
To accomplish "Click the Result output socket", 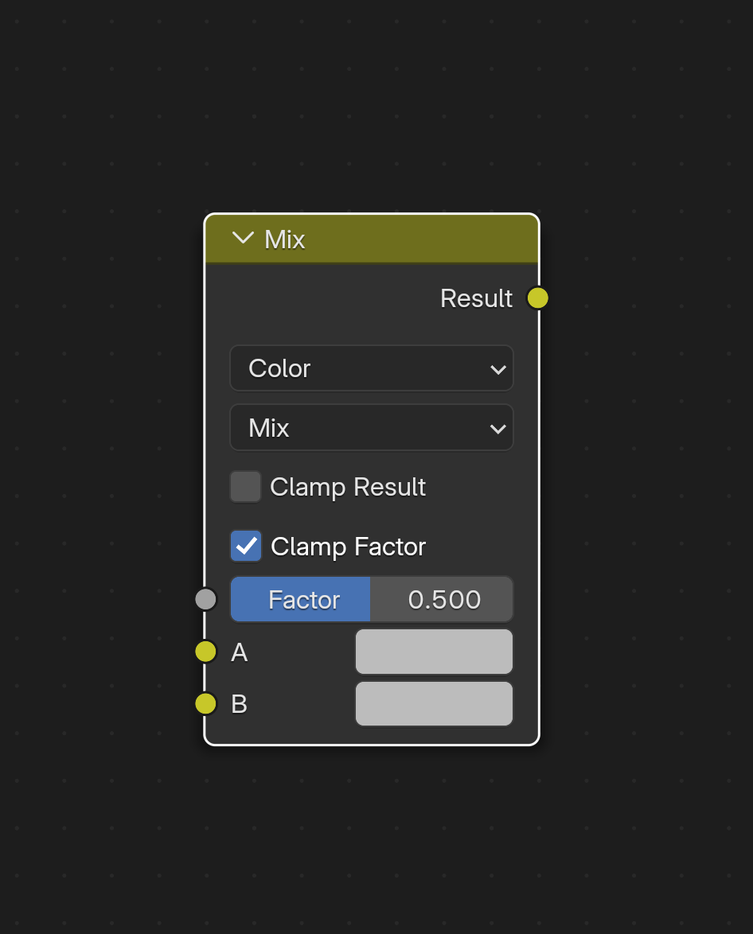I will (538, 298).
